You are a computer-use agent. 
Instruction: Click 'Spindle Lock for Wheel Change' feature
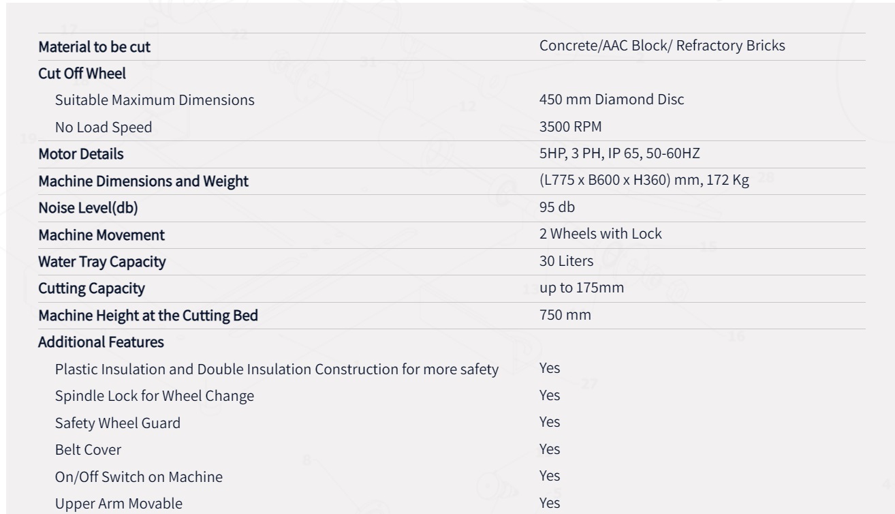click(155, 396)
